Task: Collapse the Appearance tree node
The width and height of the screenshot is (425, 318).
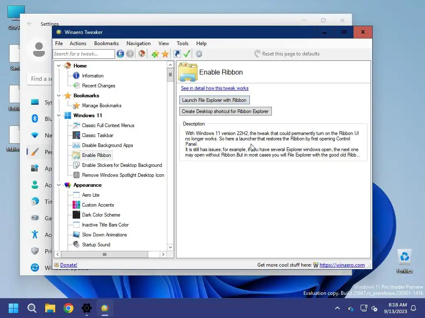Action: [59, 185]
